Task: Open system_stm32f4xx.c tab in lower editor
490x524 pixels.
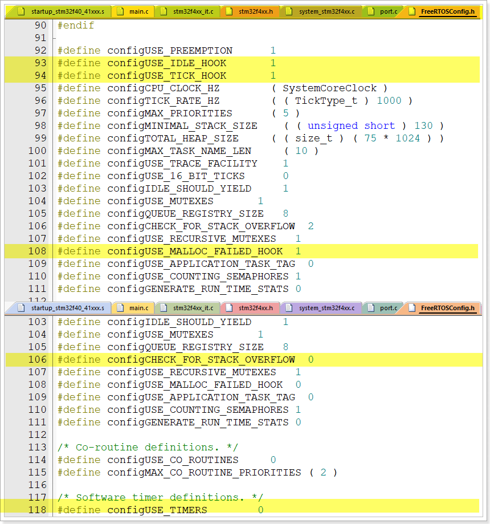Action: (x=322, y=308)
